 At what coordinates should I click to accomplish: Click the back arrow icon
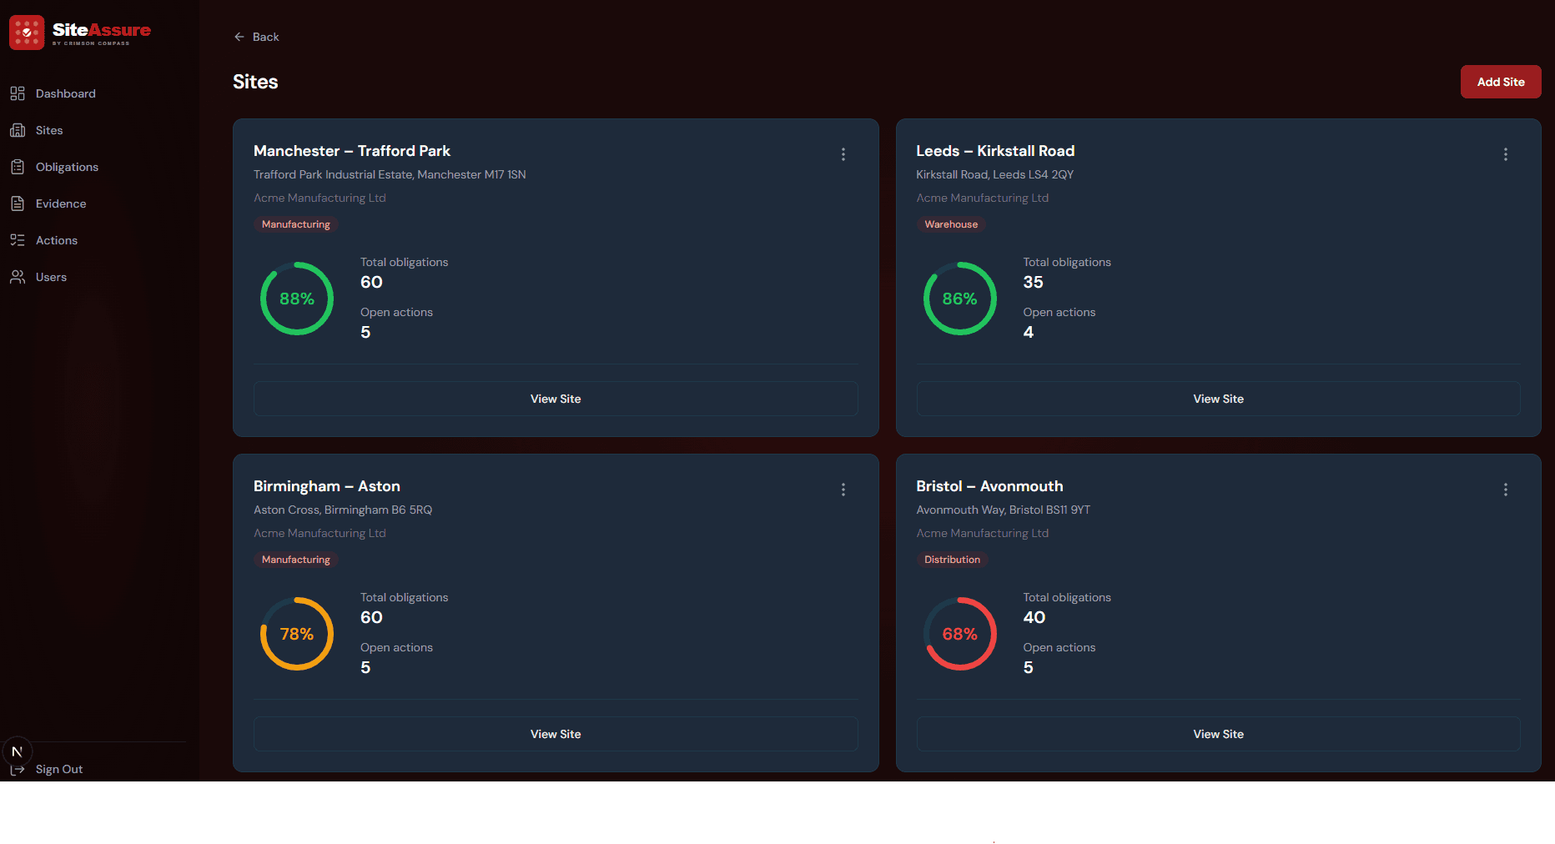pos(239,37)
